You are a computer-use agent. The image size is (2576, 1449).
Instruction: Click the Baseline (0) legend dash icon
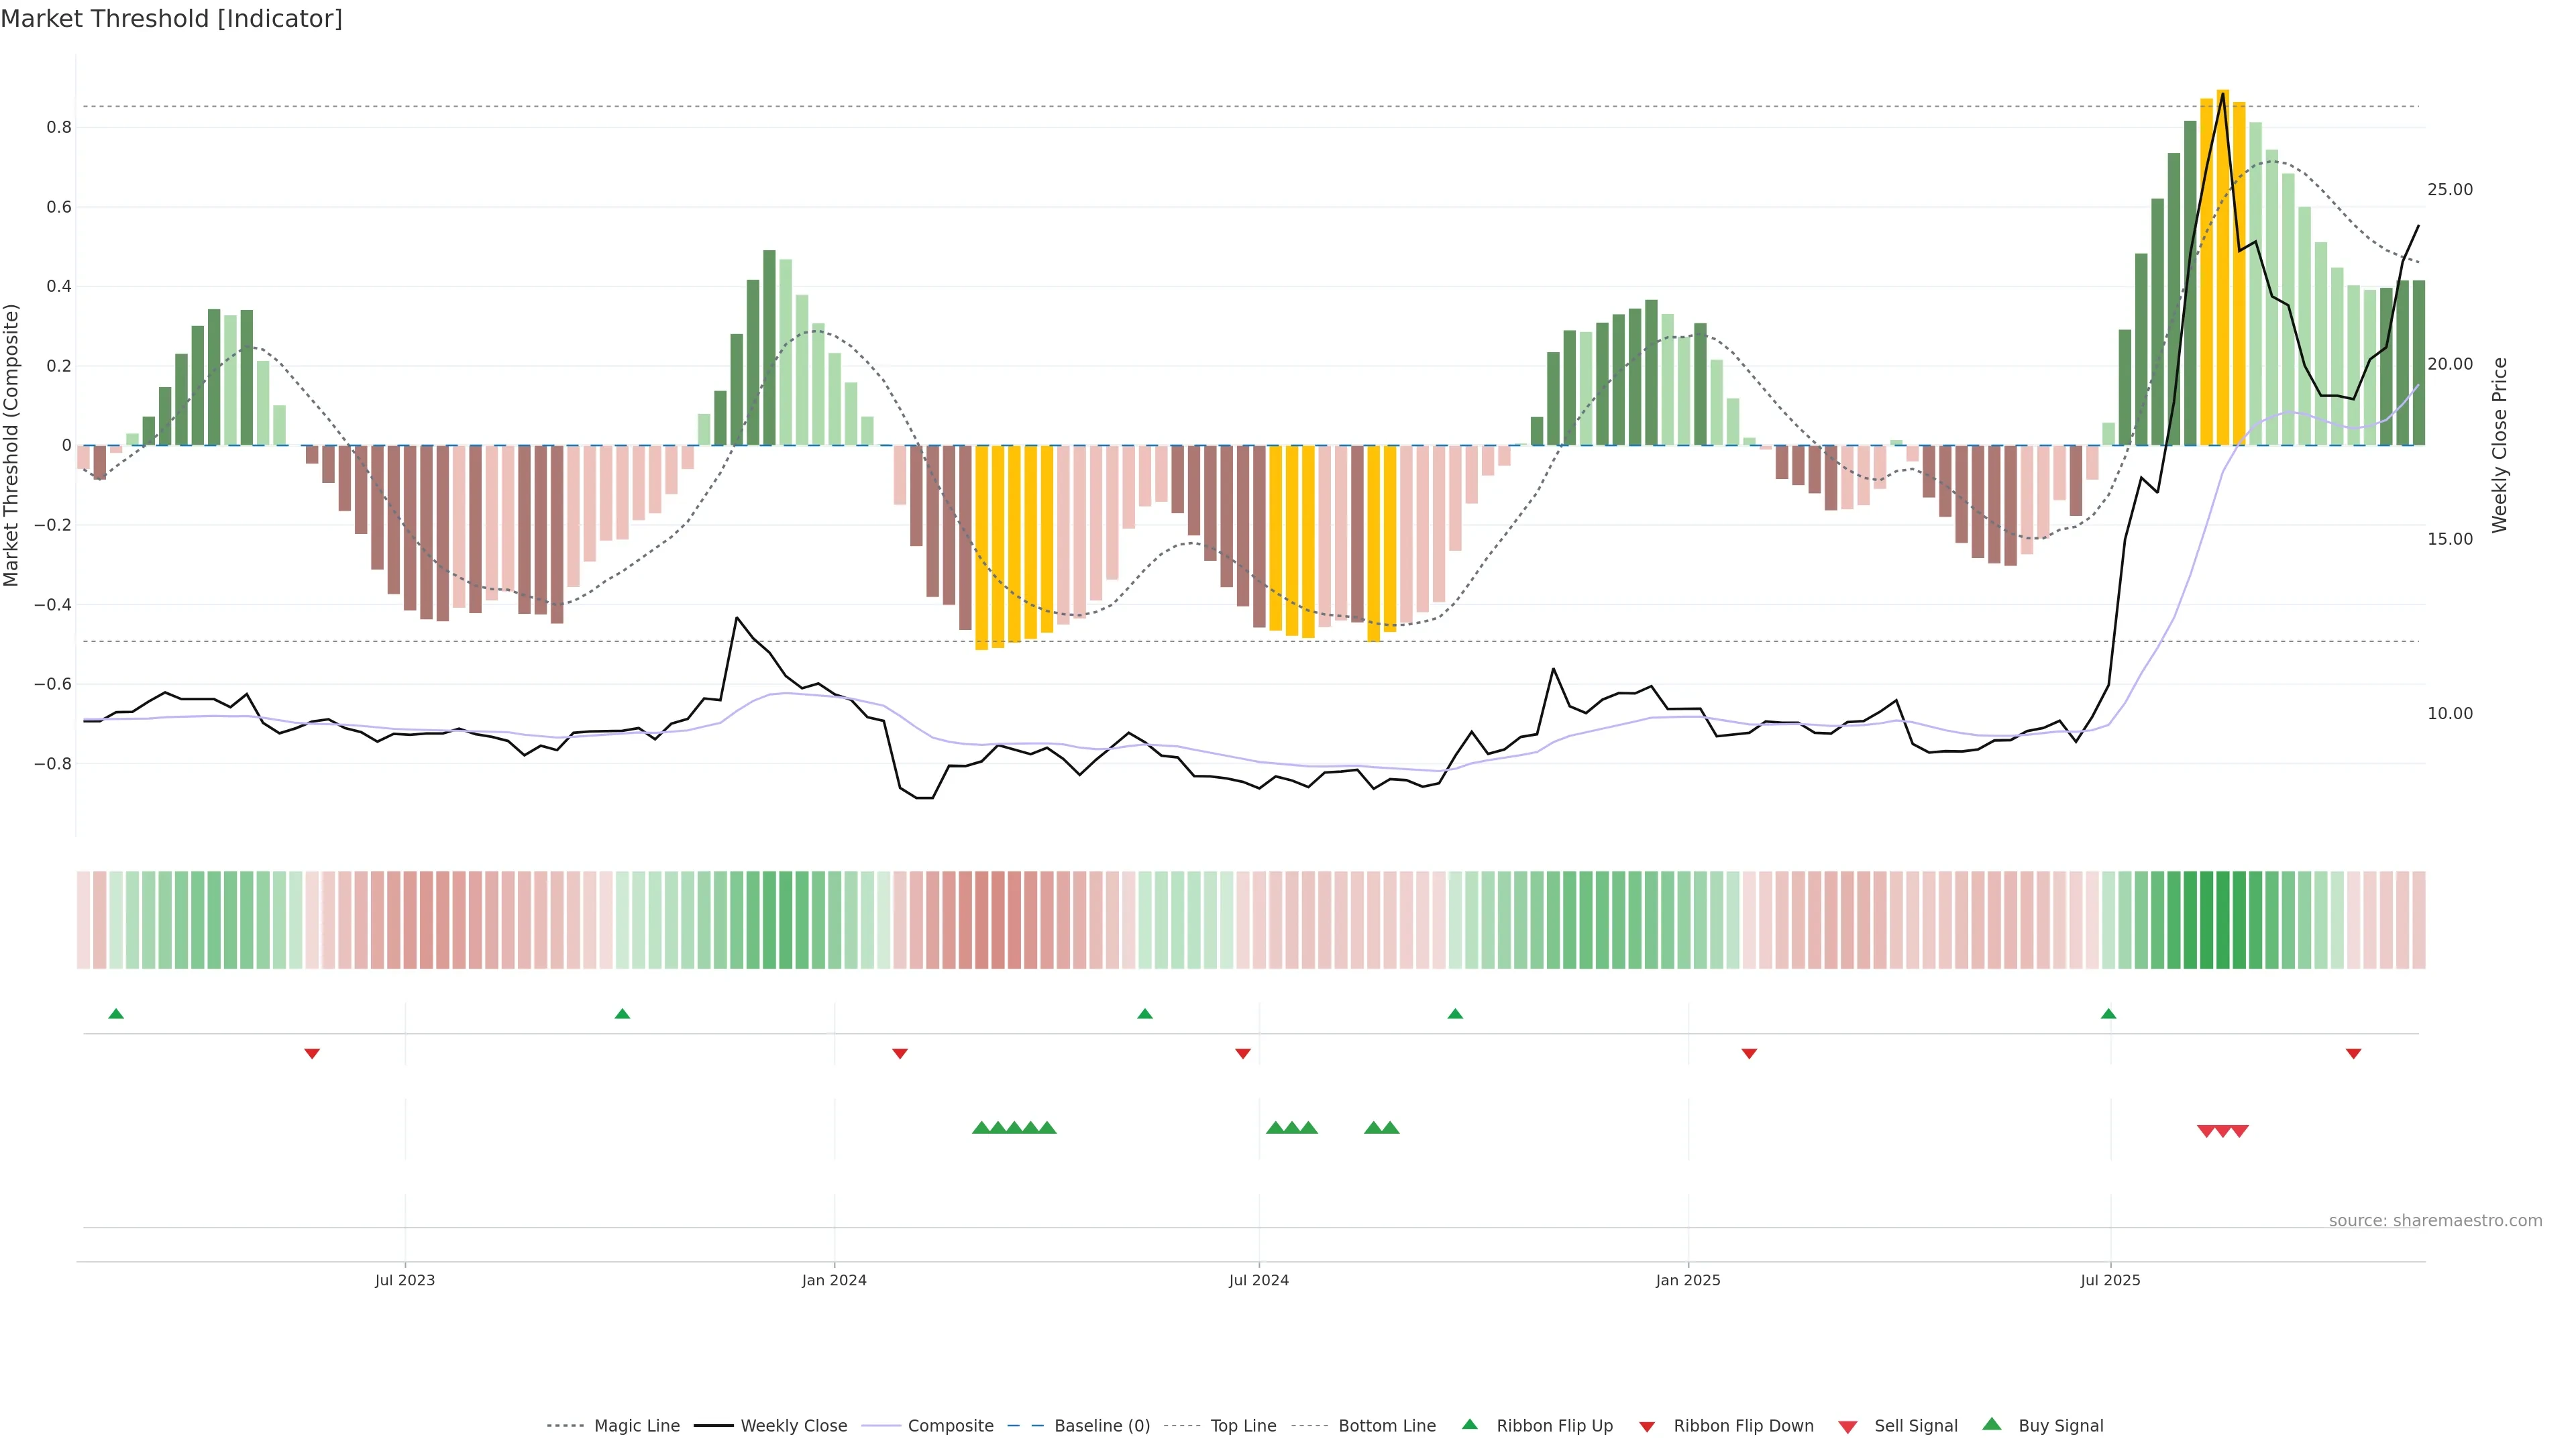pos(1027,1426)
